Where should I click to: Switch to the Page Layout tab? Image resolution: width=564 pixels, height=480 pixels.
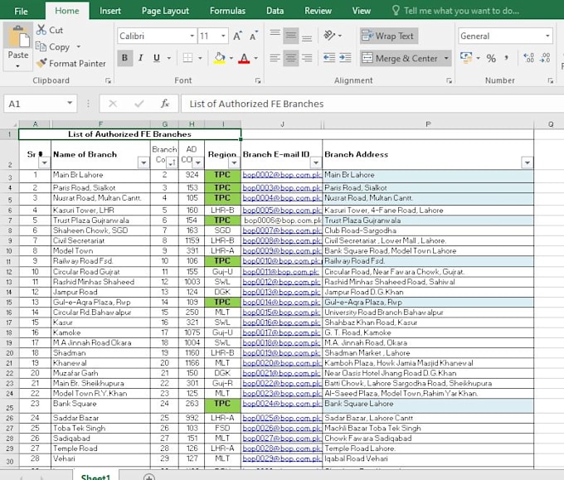(x=165, y=11)
